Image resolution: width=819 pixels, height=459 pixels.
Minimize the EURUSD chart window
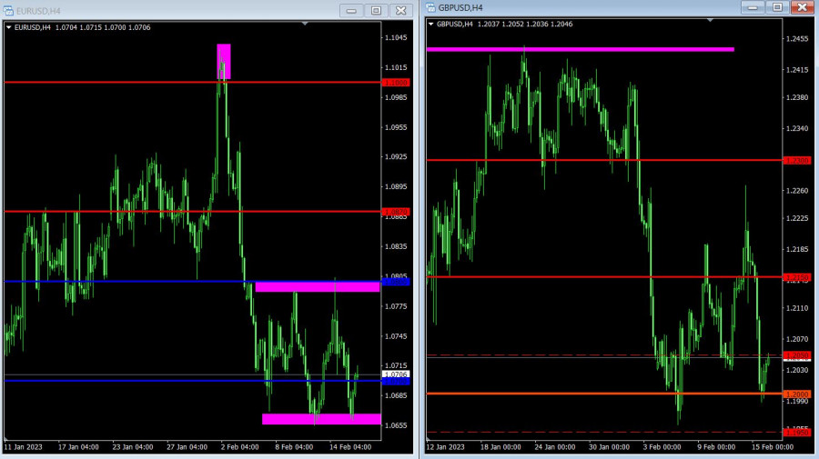click(x=351, y=10)
